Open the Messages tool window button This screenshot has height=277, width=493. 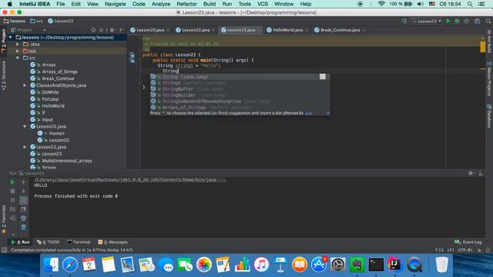(x=113, y=242)
